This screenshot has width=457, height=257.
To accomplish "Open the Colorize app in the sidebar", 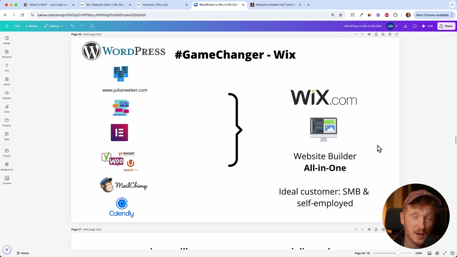I will (6, 180).
